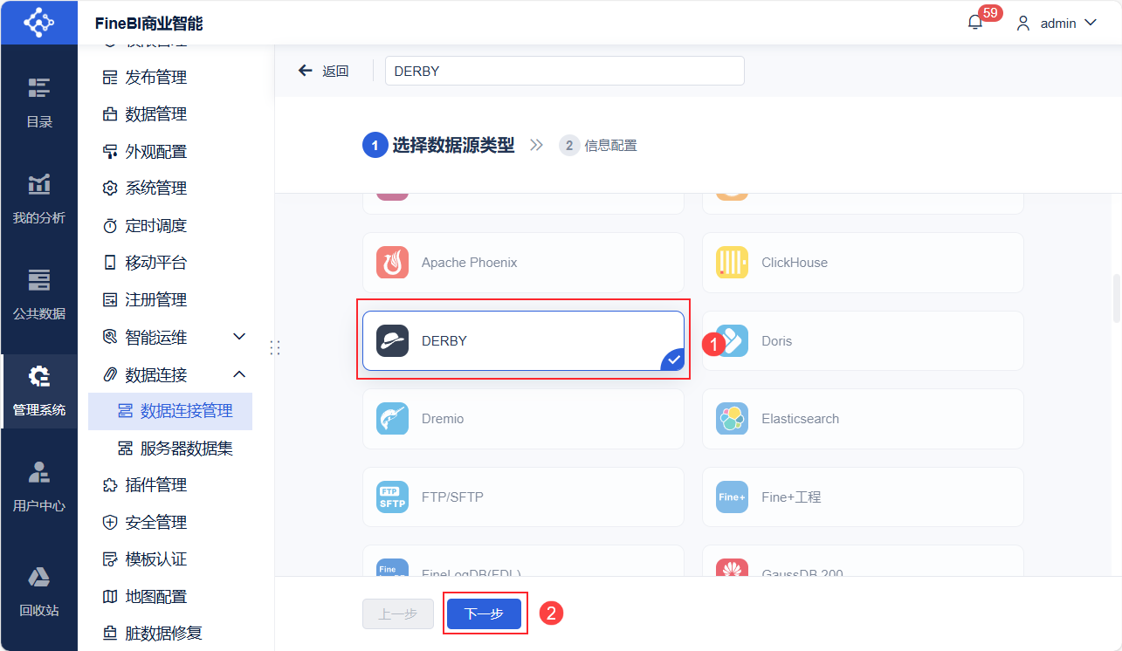The width and height of the screenshot is (1122, 651).
Task: Click the 上一步 button
Action: coord(398,614)
